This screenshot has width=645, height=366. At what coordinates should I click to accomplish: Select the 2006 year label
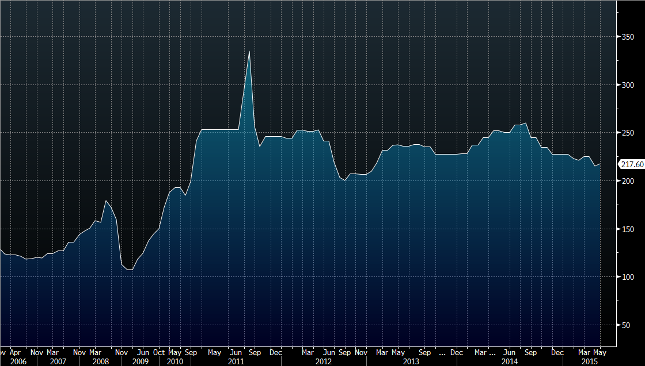pyautogui.click(x=18, y=361)
